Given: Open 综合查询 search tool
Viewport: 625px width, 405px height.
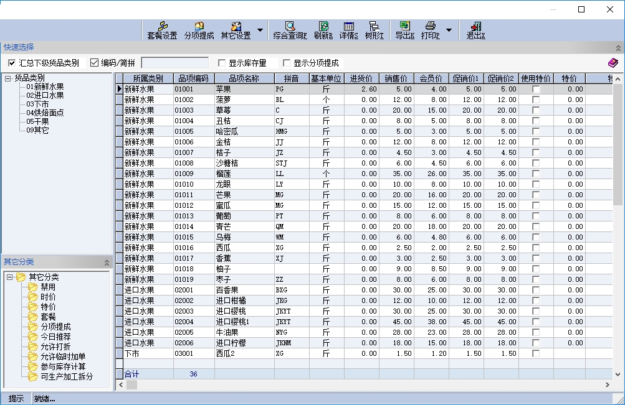Looking at the screenshot, I should pyautogui.click(x=290, y=30).
